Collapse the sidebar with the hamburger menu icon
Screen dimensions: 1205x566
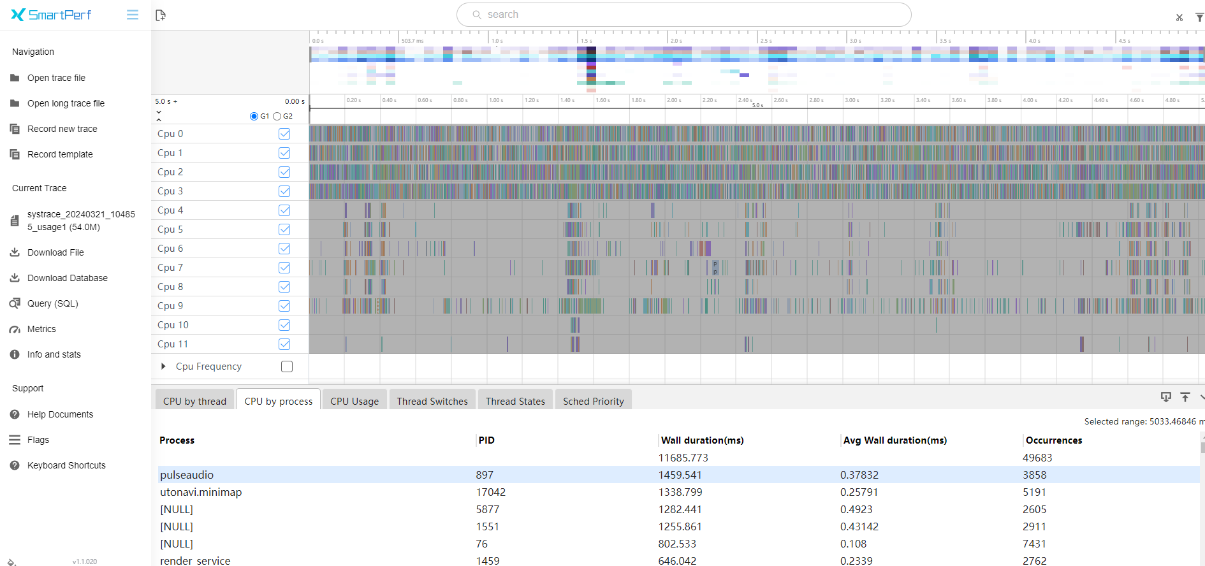coord(133,15)
